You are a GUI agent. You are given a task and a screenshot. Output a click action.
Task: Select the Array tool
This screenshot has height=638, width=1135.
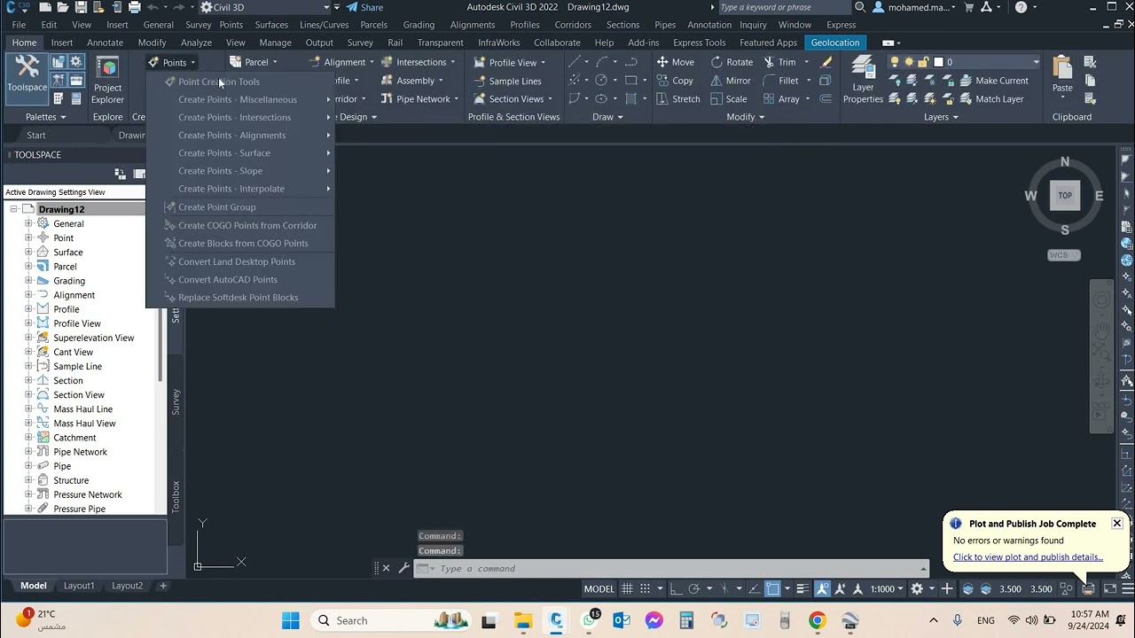click(782, 99)
